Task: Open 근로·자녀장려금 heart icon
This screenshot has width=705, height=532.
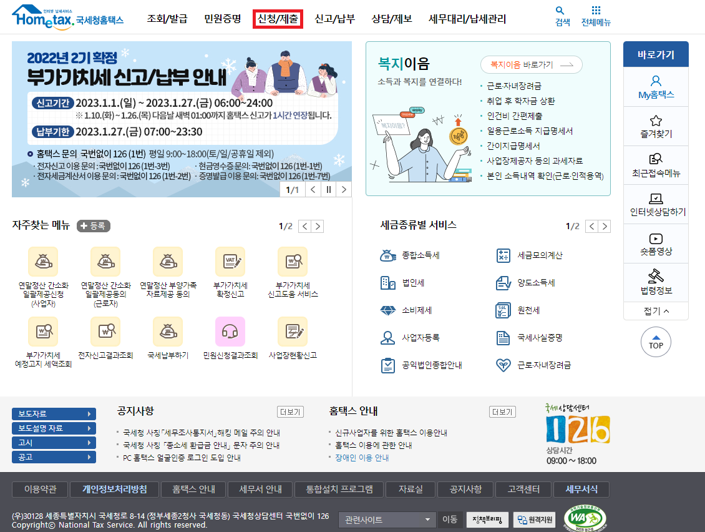Action: tap(503, 365)
